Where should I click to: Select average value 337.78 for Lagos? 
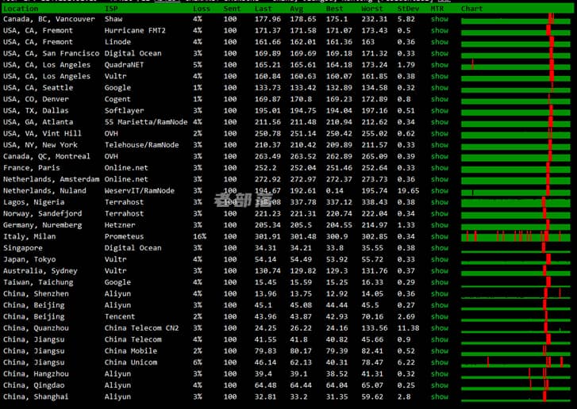pyautogui.click(x=303, y=202)
